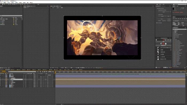187x105 pixels.
Task: Play the composition from Preview panel
Action: 177,19
